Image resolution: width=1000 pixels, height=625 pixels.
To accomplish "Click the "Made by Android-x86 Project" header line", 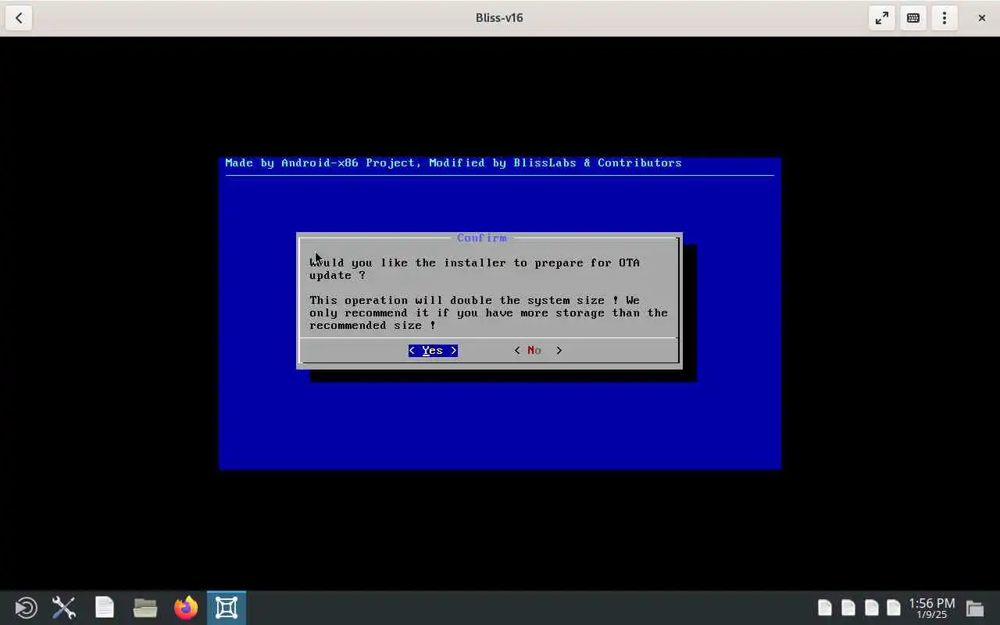I will click(453, 162).
